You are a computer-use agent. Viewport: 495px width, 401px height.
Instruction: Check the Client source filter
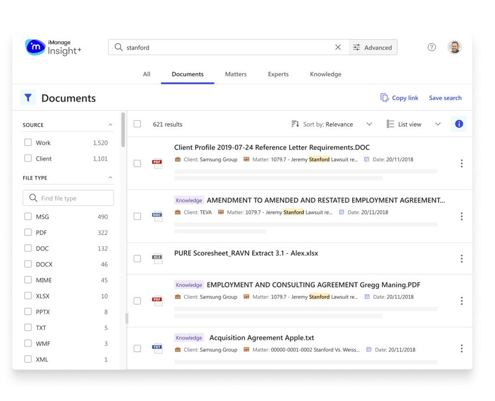pos(28,158)
